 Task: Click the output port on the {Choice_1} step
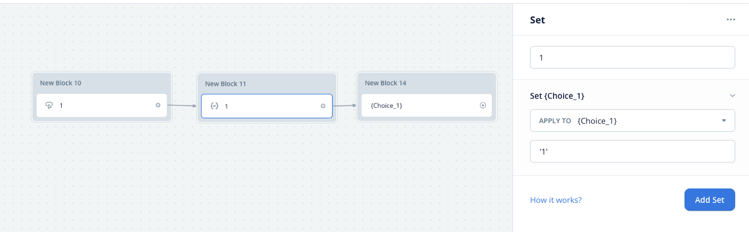click(x=483, y=105)
